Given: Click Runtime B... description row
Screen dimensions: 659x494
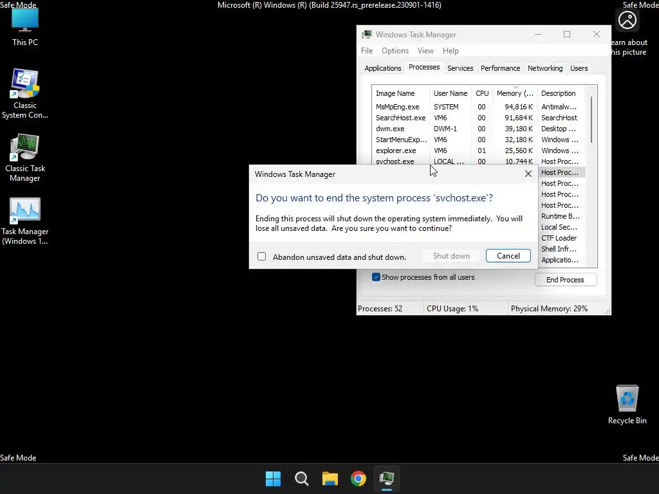Looking at the screenshot, I should pos(561,216).
